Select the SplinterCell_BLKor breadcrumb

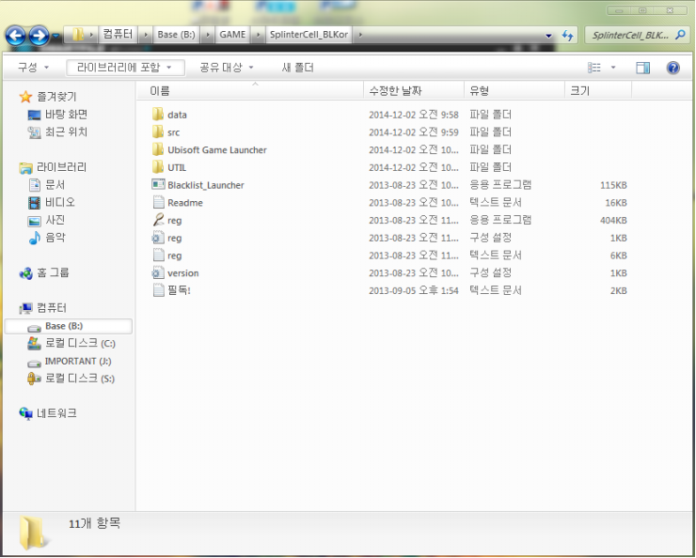point(308,35)
